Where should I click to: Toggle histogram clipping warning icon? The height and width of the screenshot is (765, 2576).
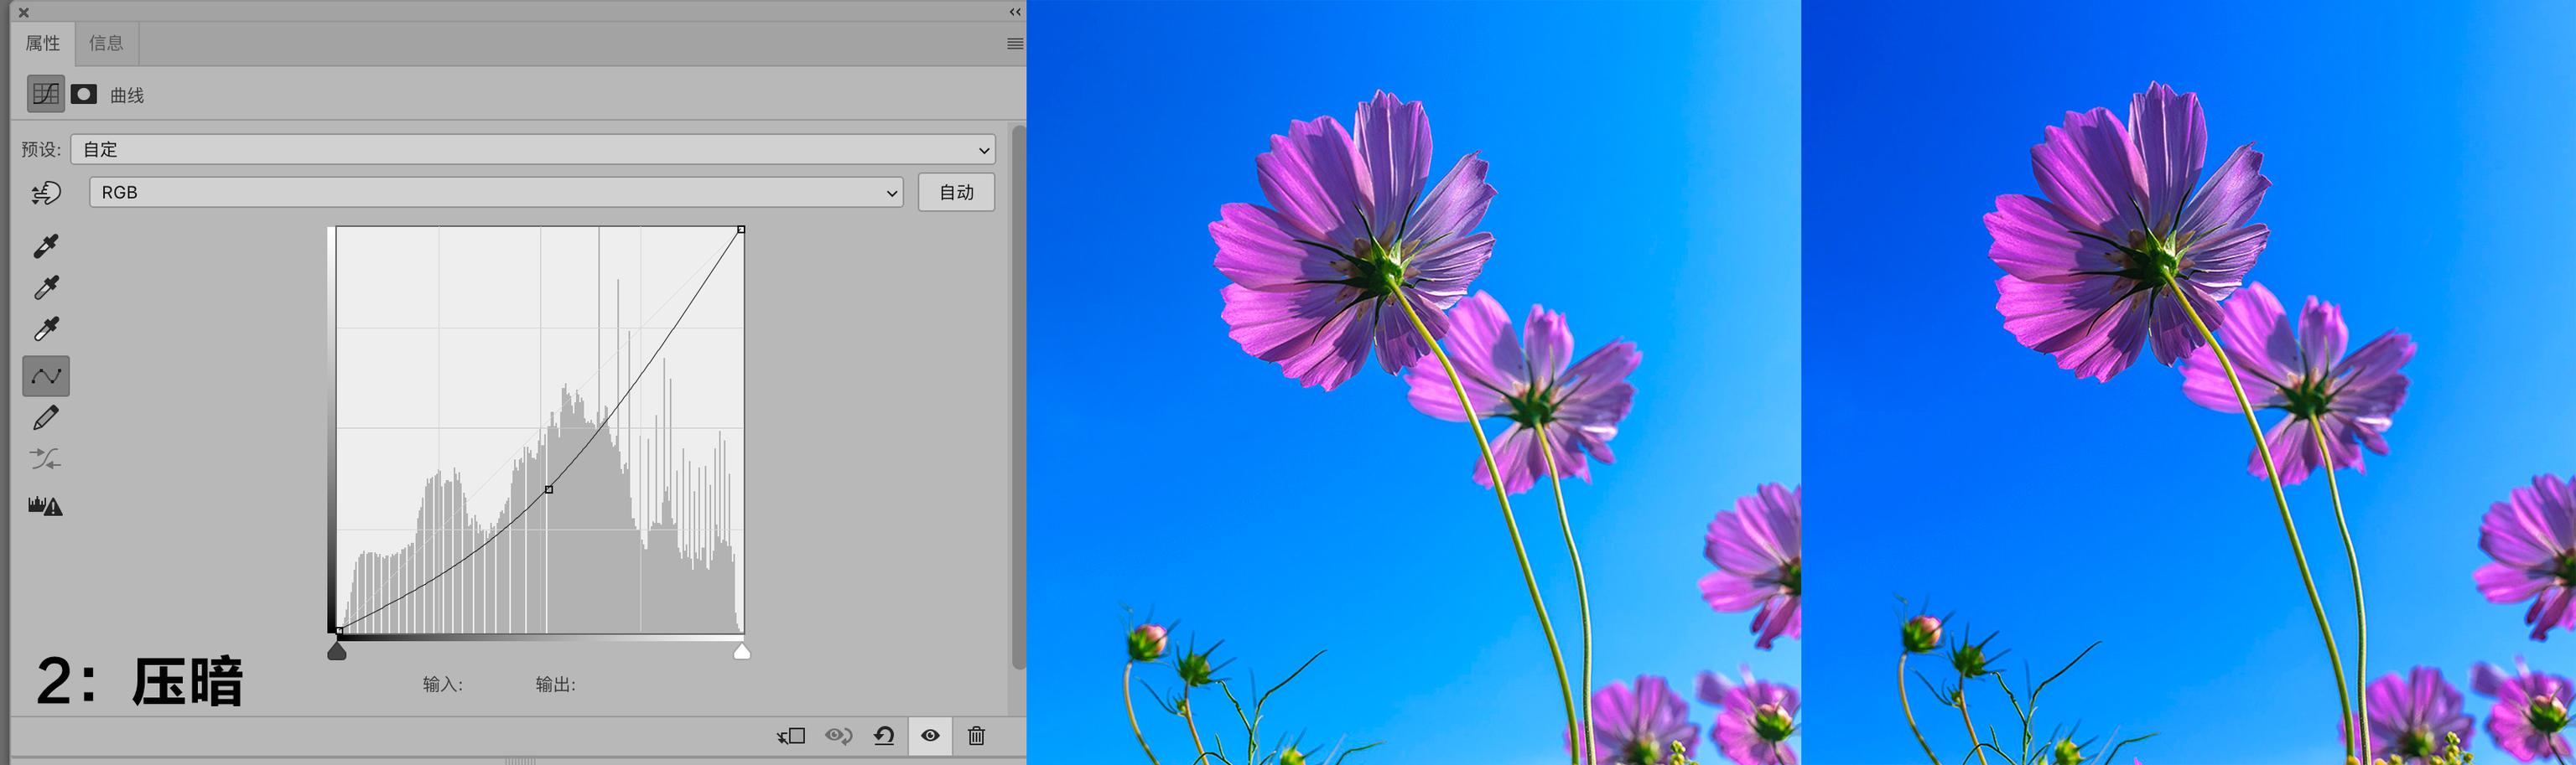point(46,505)
